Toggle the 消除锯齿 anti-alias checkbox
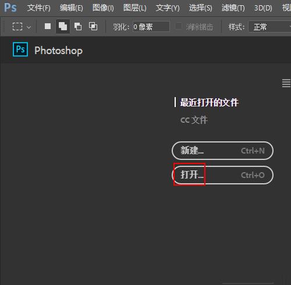The height and width of the screenshot is (285, 291). click(x=179, y=26)
